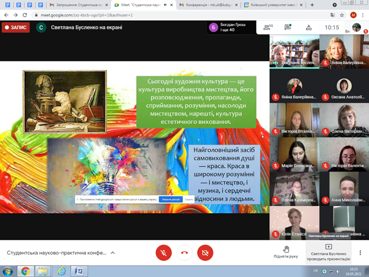The height and width of the screenshot is (277, 369).
Task: Open the Windows Start menu
Action: (x=8, y=271)
